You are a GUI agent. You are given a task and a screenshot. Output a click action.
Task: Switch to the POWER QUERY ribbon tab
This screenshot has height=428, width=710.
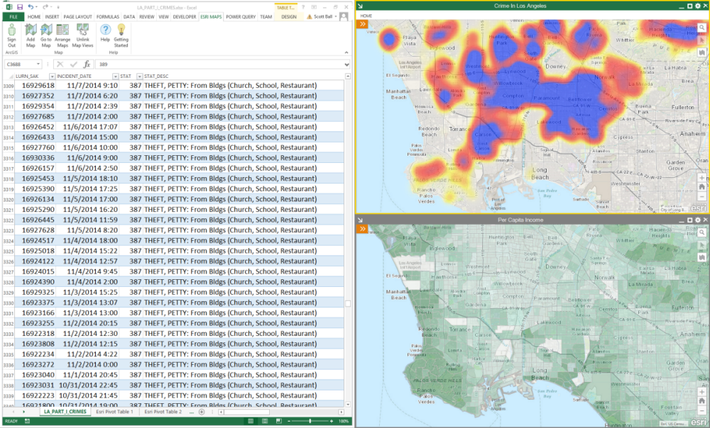(241, 17)
